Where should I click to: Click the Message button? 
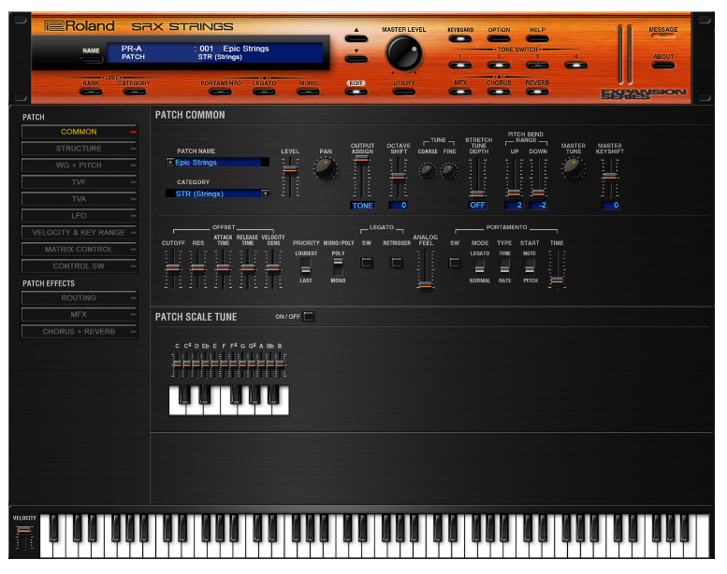663,36
